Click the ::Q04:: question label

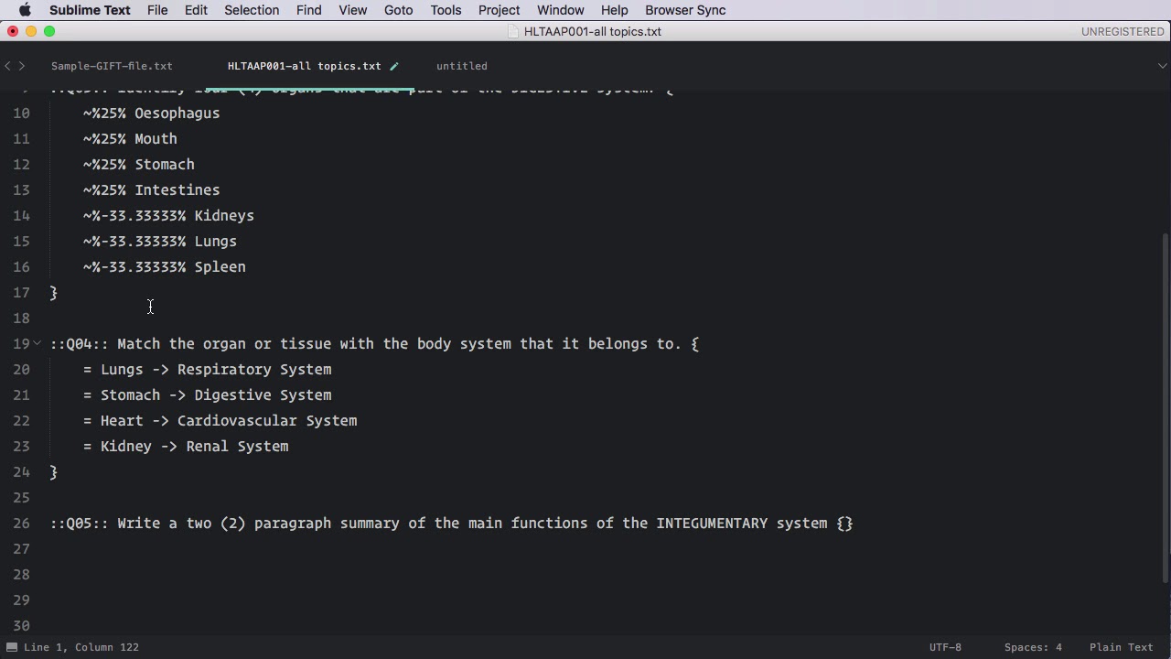[80, 344]
